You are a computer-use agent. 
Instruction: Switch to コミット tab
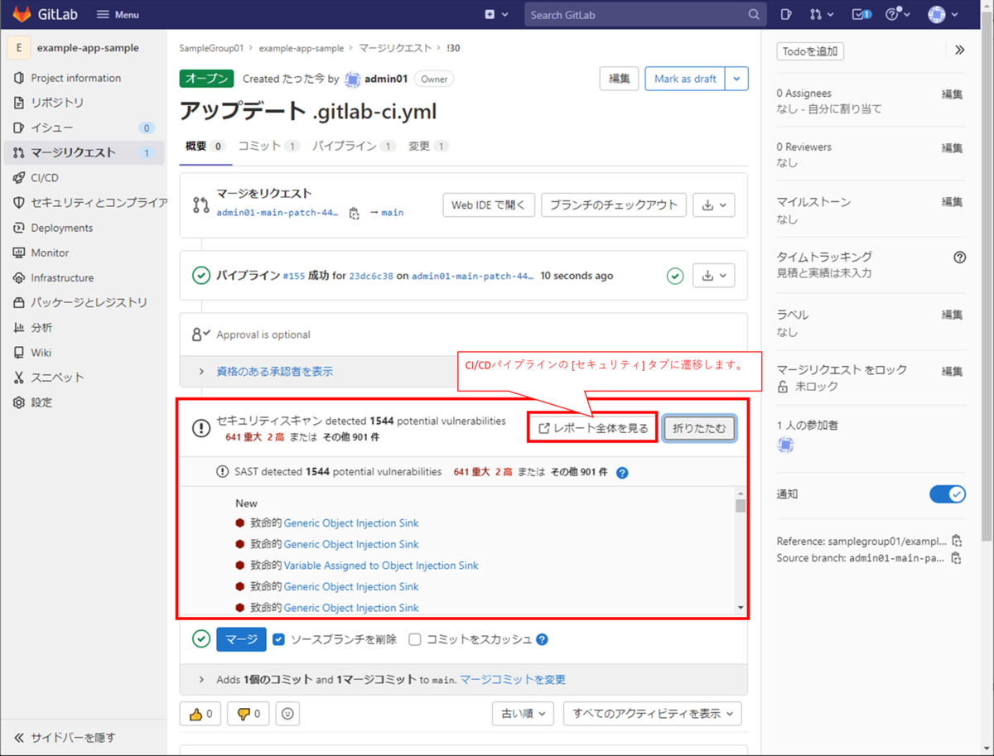tap(268, 146)
